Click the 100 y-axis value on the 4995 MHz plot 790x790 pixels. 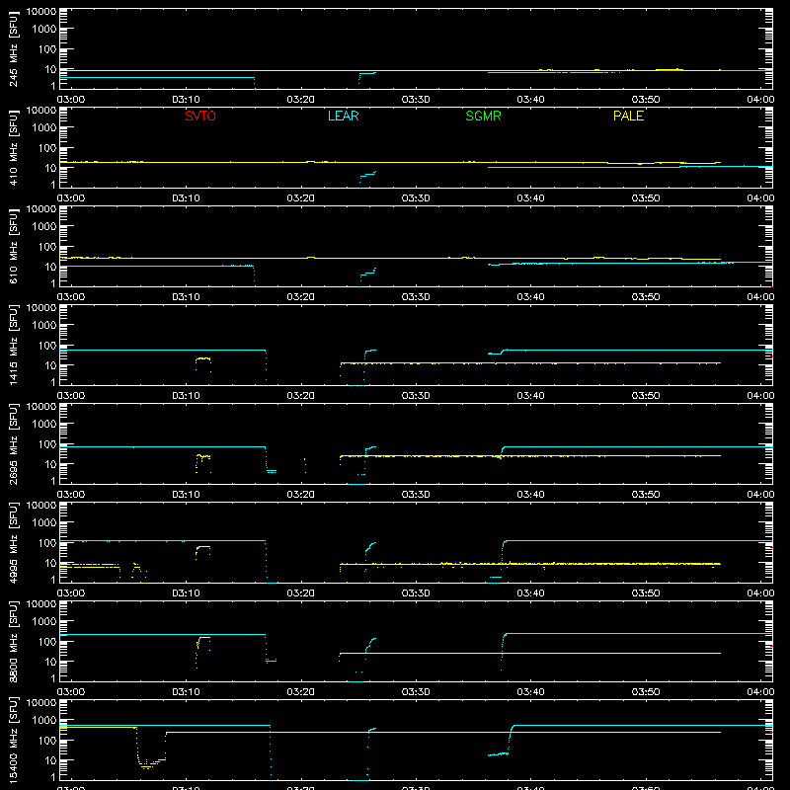click(x=47, y=543)
